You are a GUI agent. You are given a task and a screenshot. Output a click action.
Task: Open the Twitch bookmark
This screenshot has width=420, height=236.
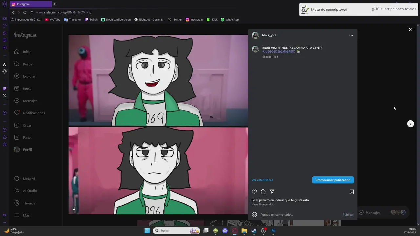coord(91,20)
